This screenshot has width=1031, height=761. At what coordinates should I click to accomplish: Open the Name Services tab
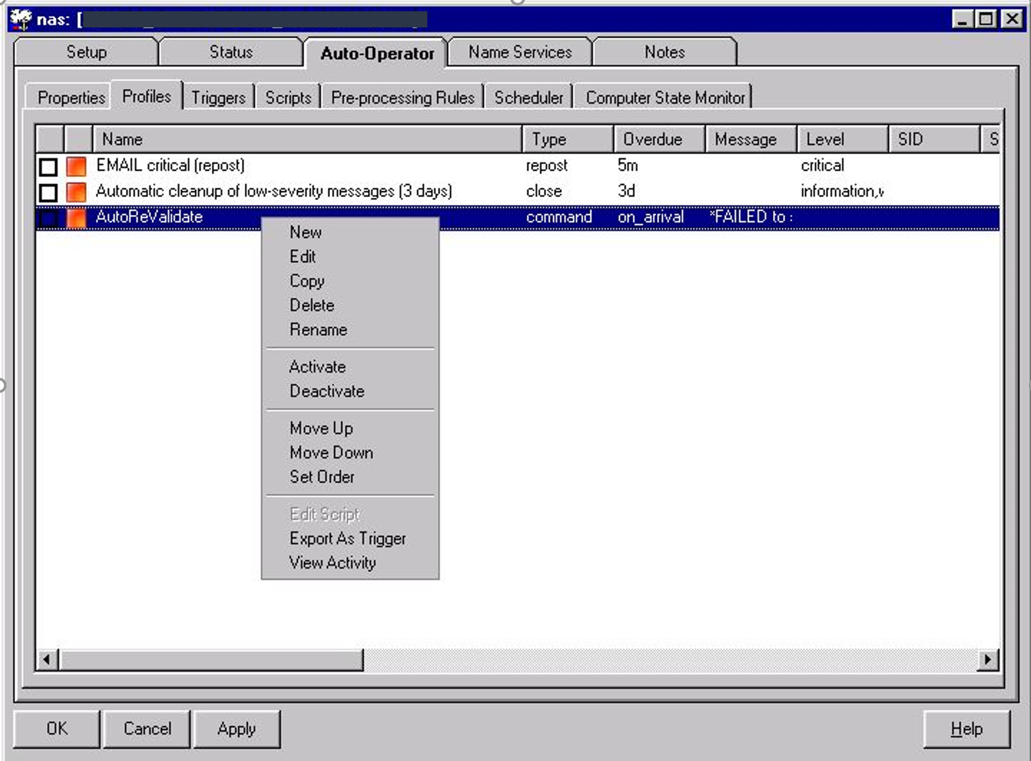click(x=520, y=52)
